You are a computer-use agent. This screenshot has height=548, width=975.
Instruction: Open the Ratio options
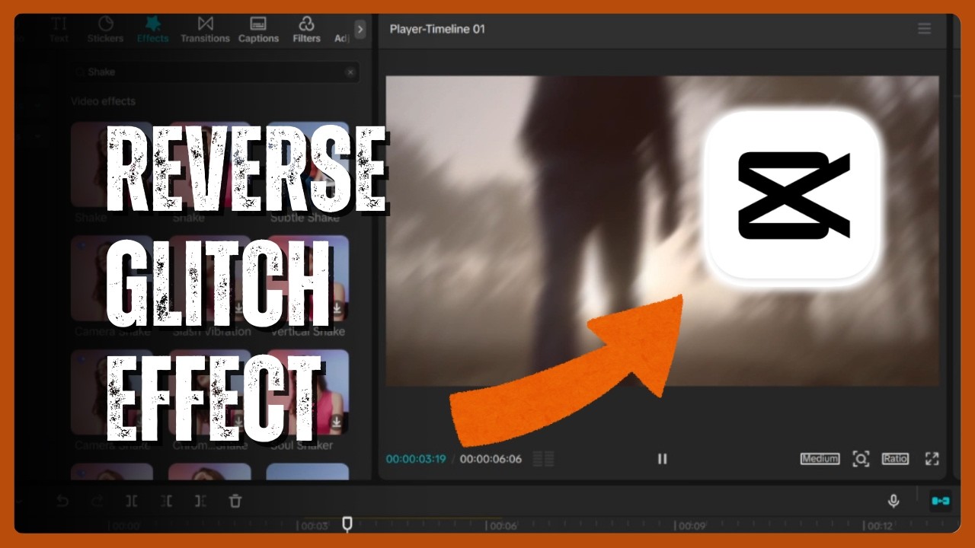(x=895, y=458)
